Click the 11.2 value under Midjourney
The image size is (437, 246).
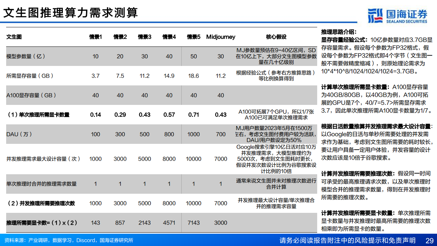click(x=221, y=76)
